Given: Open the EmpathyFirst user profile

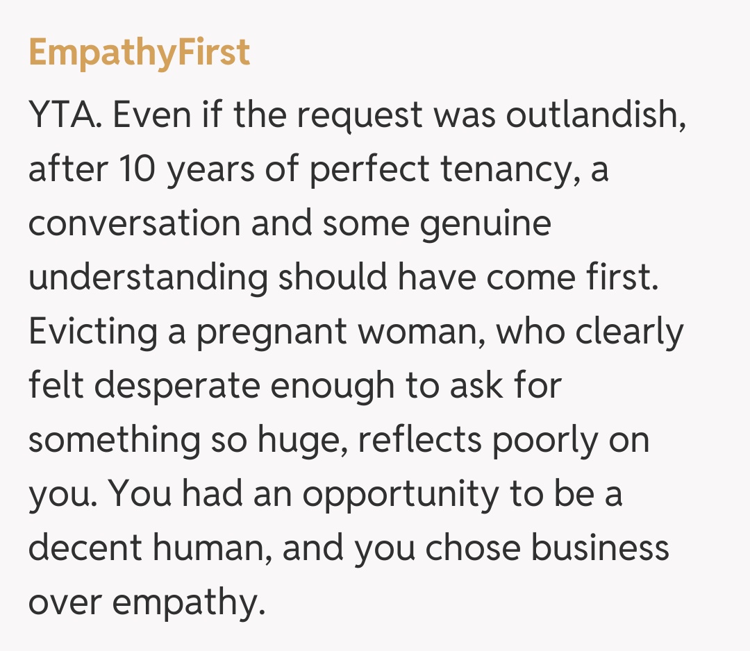Looking at the screenshot, I should tap(139, 53).
